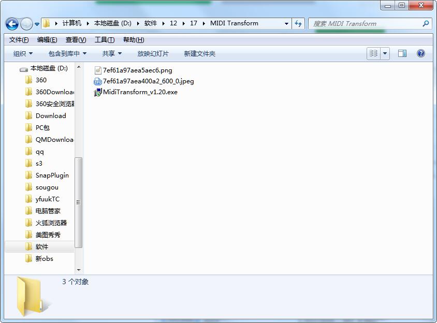Viewport: 437px width, 323px height.
Task: Toggle the preview pane icon
Action: 402,53
